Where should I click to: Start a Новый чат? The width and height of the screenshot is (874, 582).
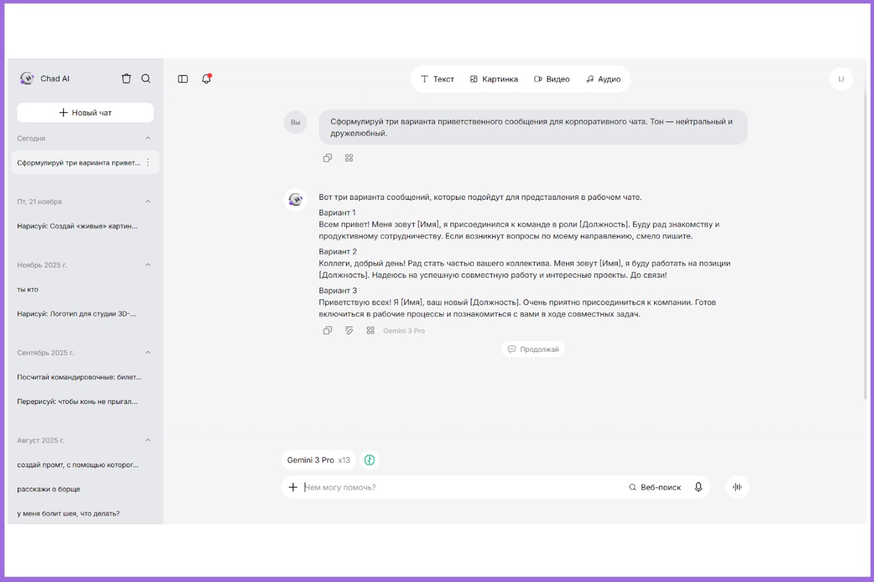point(85,112)
